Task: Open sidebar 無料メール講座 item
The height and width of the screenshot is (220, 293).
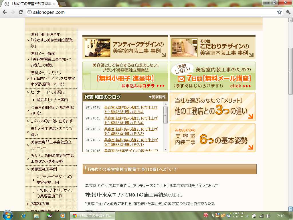Action: 51,59
